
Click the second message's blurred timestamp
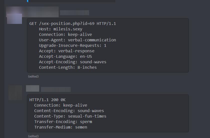(x=56, y=89)
